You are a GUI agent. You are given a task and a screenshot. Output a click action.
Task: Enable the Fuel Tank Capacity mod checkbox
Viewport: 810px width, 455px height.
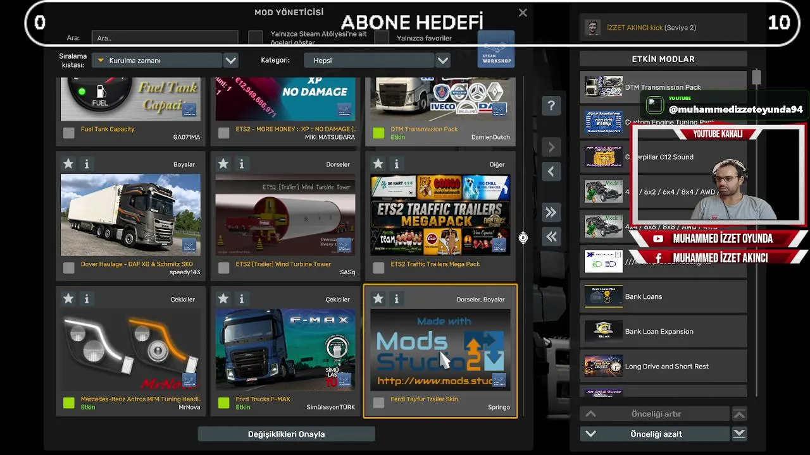69,133
